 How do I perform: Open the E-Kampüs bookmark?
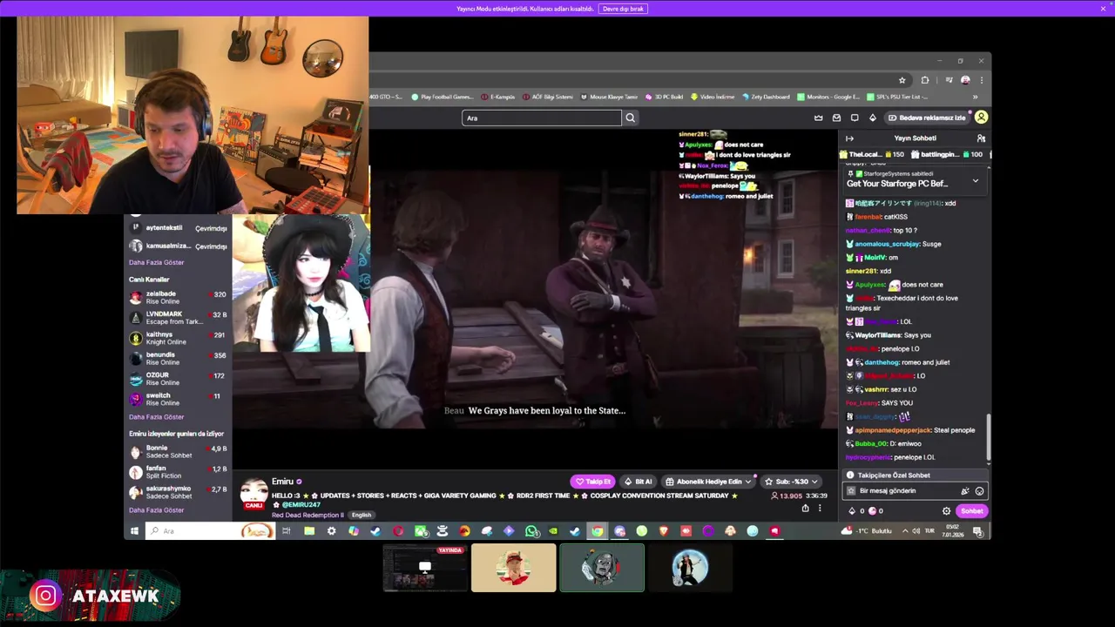point(497,97)
